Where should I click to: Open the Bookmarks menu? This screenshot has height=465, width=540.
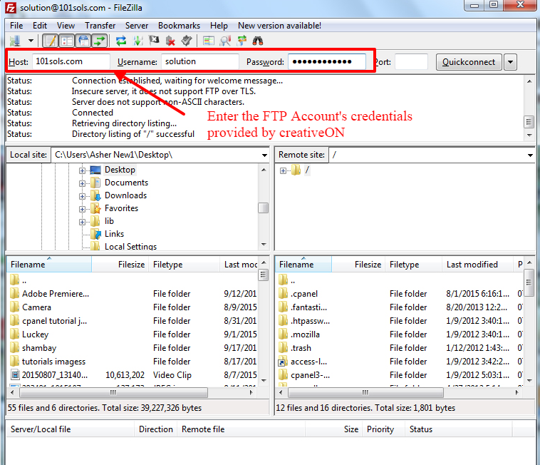click(x=179, y=26)
